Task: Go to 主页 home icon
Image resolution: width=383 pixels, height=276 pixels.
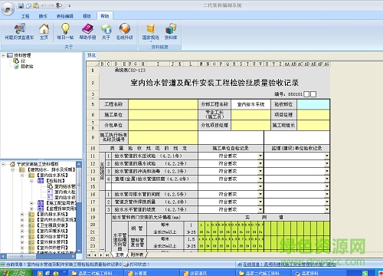Action: [x=44, y=31]
